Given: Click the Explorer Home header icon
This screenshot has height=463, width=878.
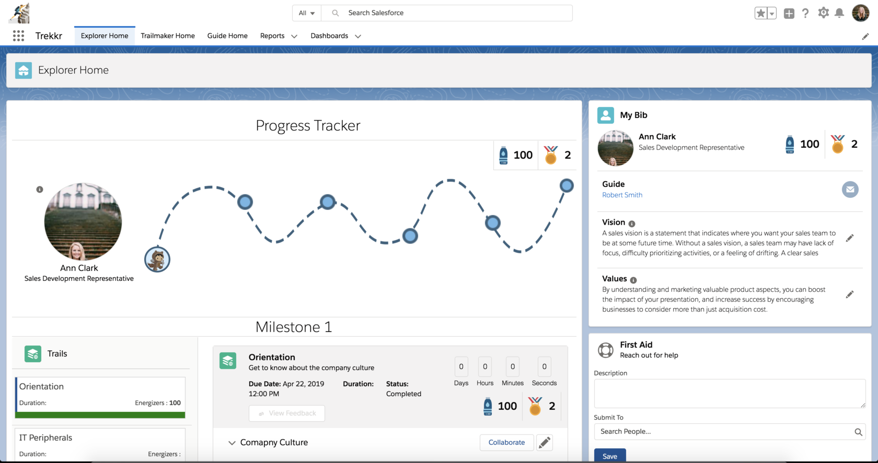Looking at the screenshot, I should tap(24, 70).
